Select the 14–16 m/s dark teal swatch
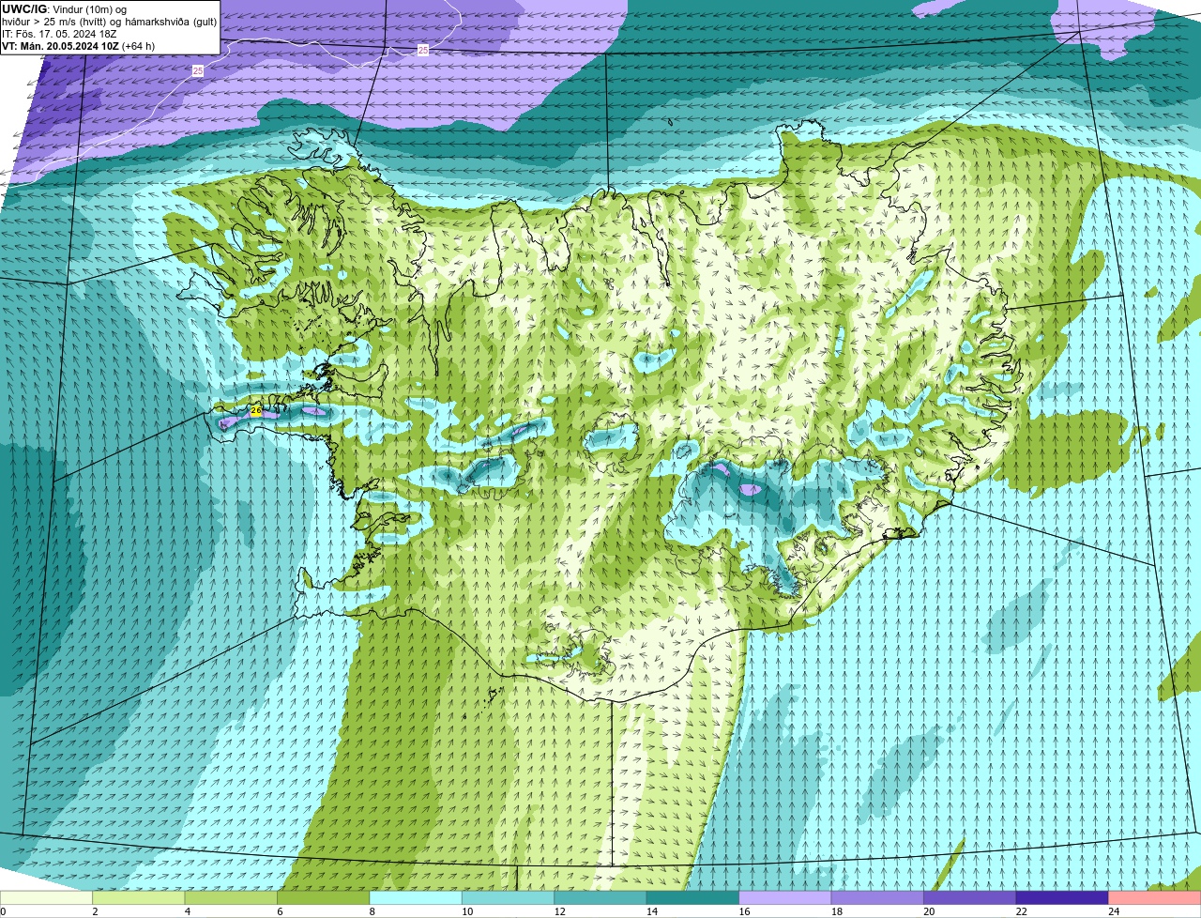 (x=692, y=898)
